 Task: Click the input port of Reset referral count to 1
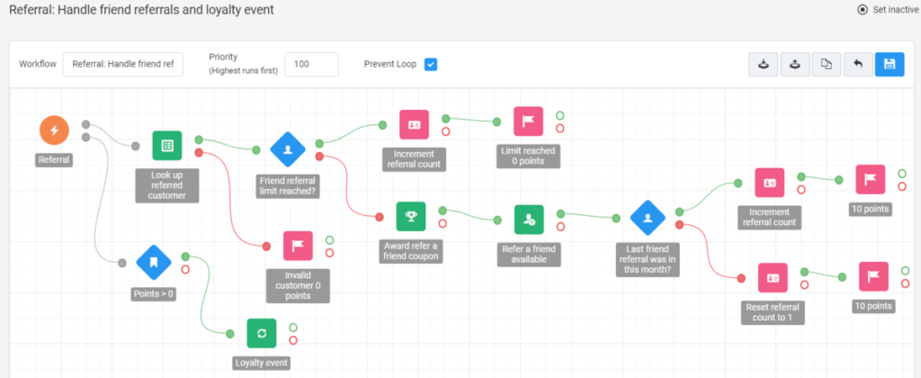742,278
